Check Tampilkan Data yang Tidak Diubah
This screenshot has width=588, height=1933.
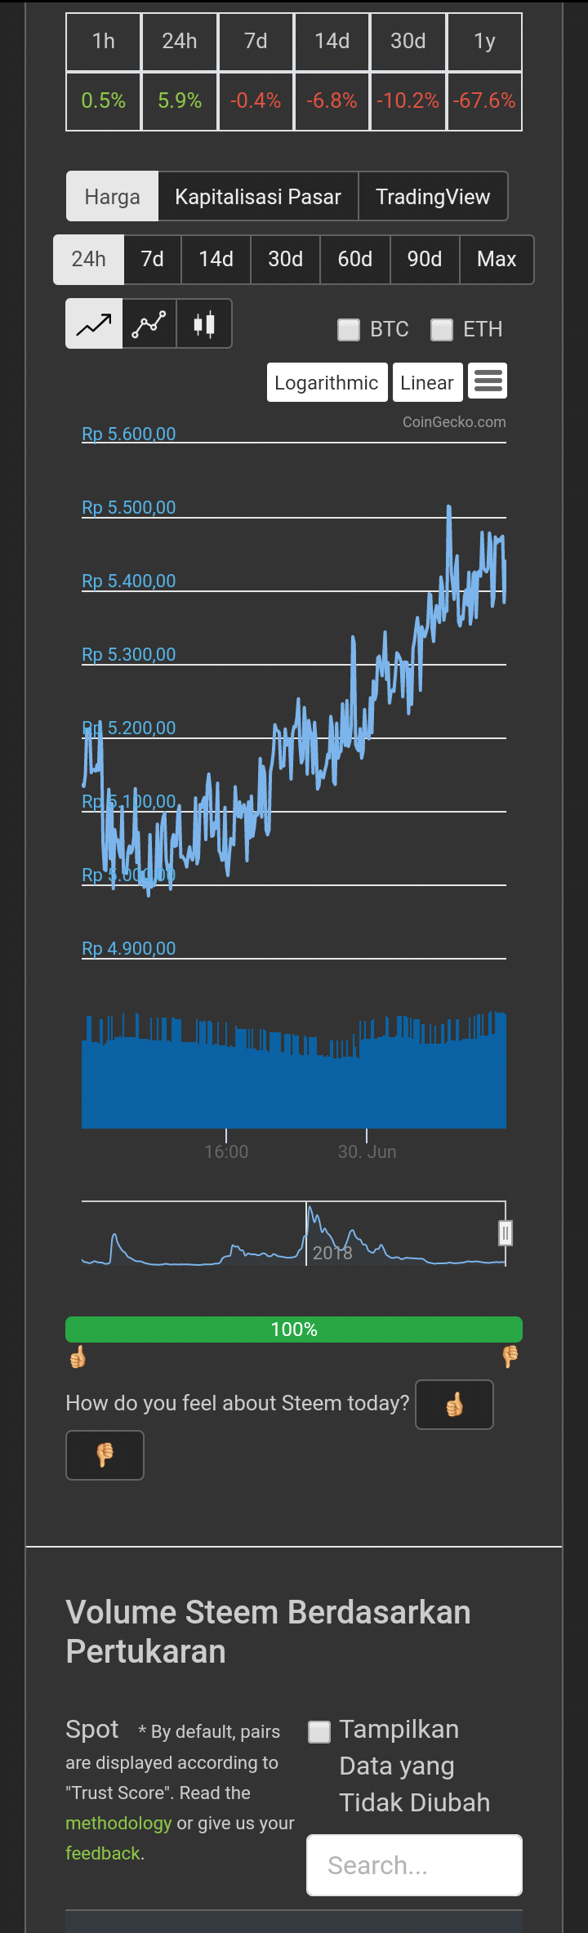[319, 1731]
